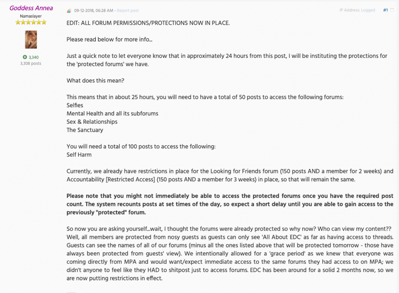Click the 3,308 posts count

[x=31, y=63]
